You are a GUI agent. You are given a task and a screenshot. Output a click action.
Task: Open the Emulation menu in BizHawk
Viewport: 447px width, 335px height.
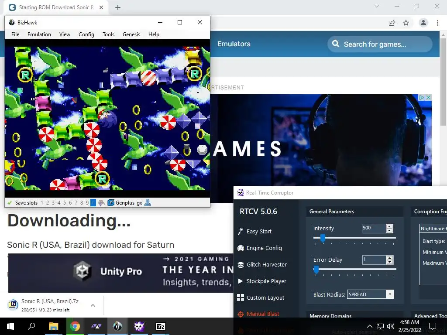39,34
